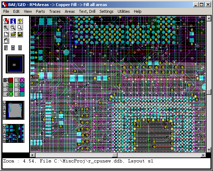
Task: Toggle the H button in toolbar
Action: click(20, 48)
